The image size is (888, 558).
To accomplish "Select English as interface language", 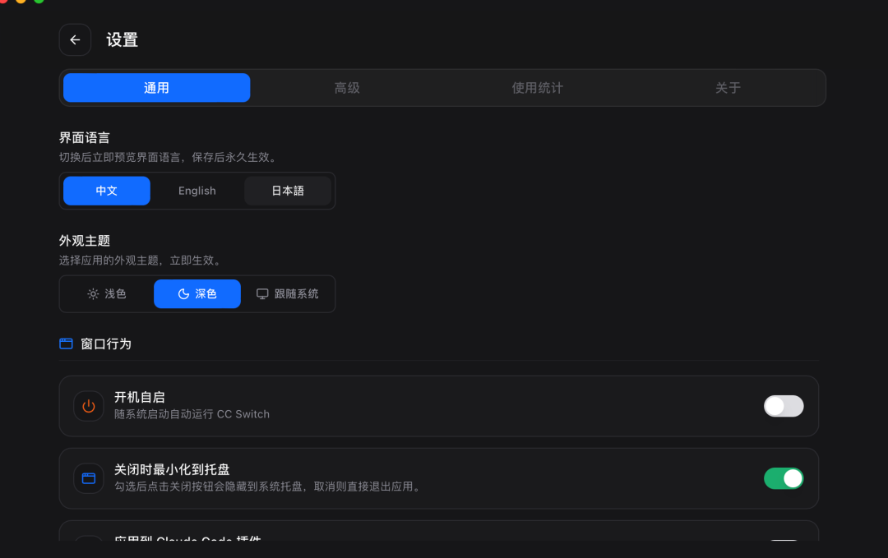I will (x=197, y=190).
